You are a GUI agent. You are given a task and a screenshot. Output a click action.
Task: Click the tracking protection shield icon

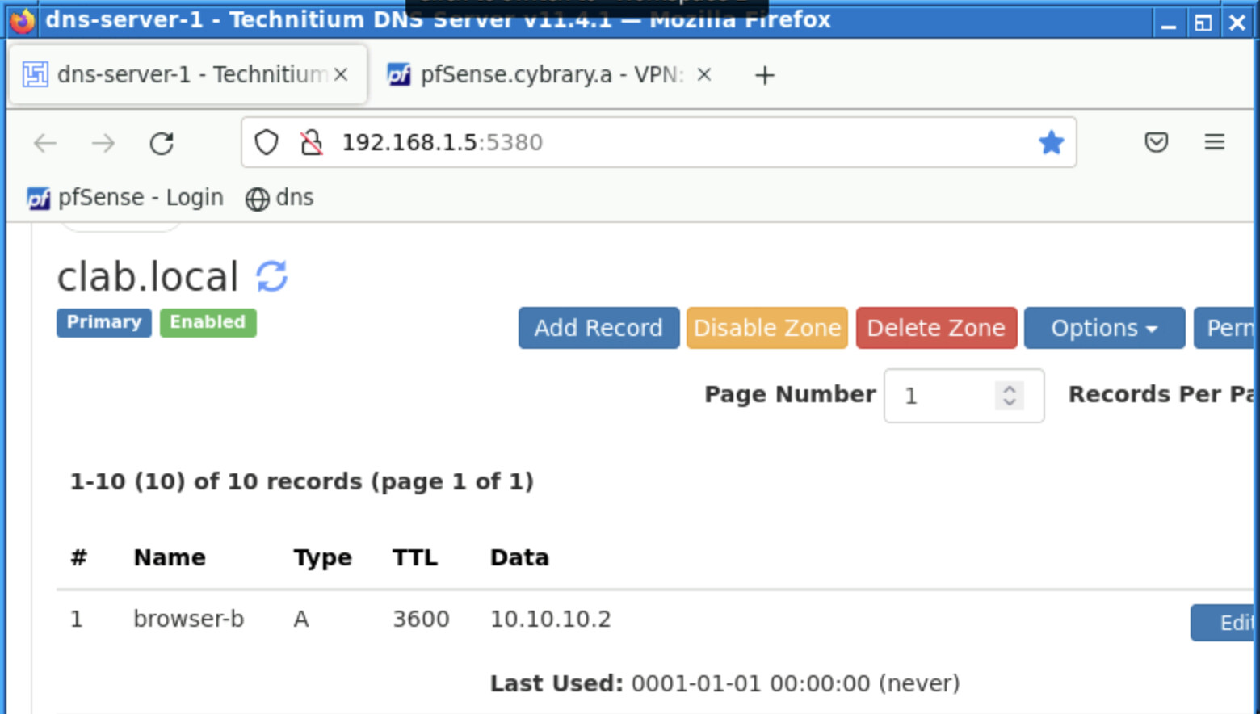[x=267, y=143]
